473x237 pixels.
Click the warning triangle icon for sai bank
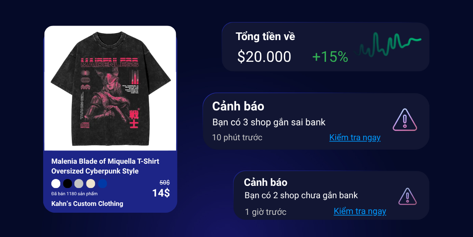pyautogui.click(x=405, y=120)
